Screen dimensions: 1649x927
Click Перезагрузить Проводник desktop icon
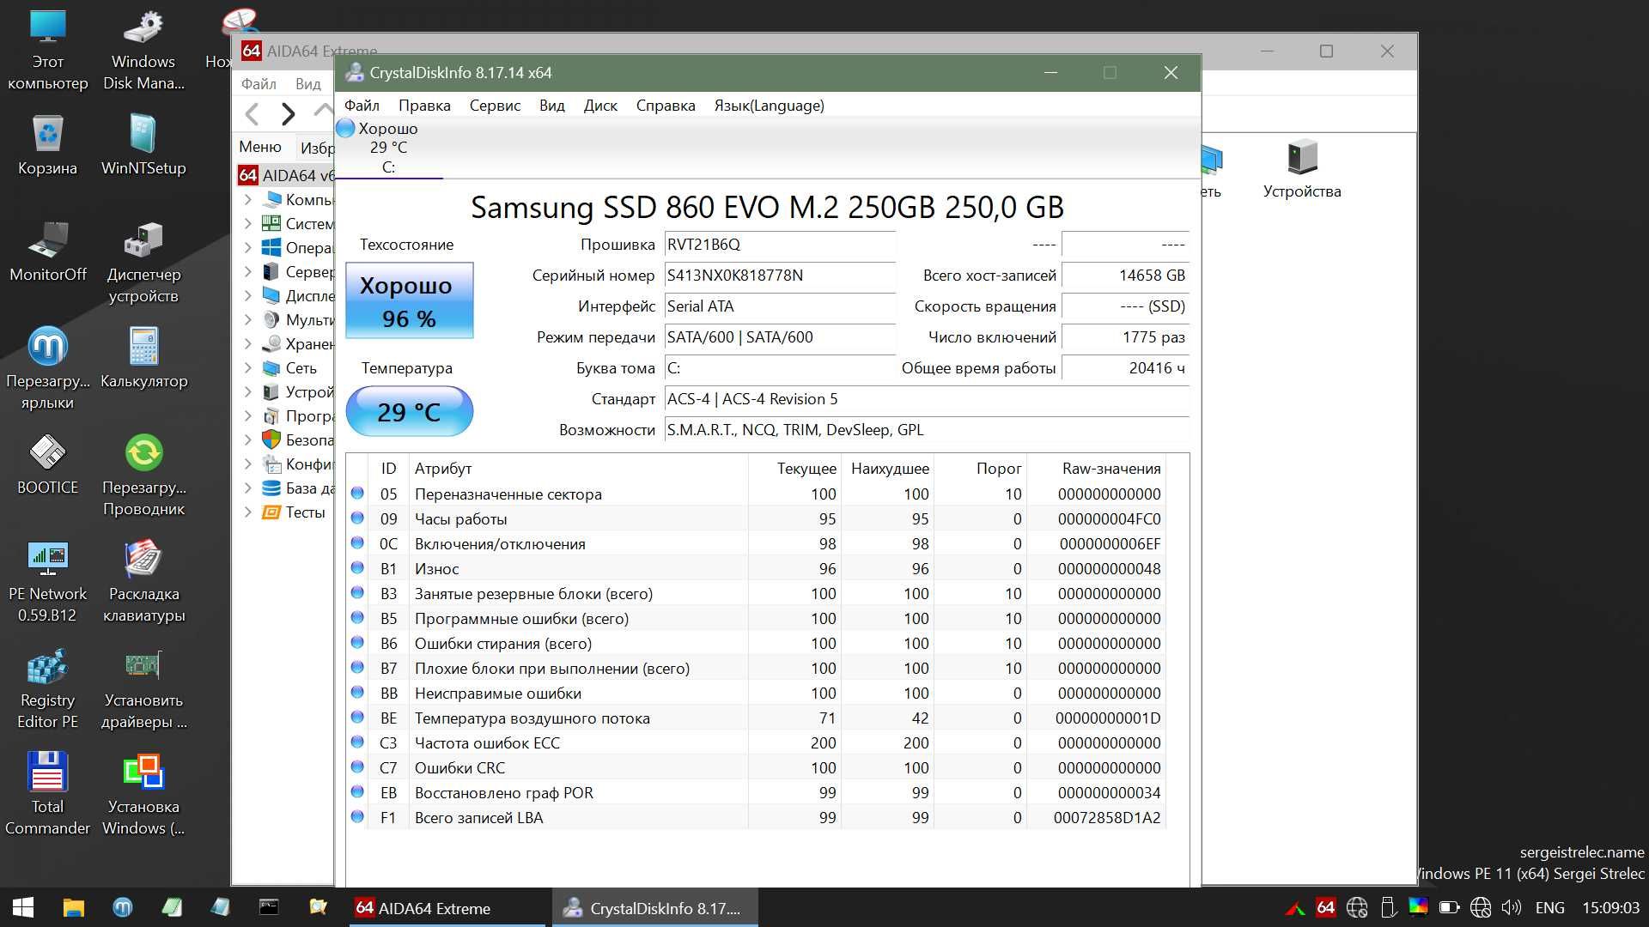click(x=143, y=475)
